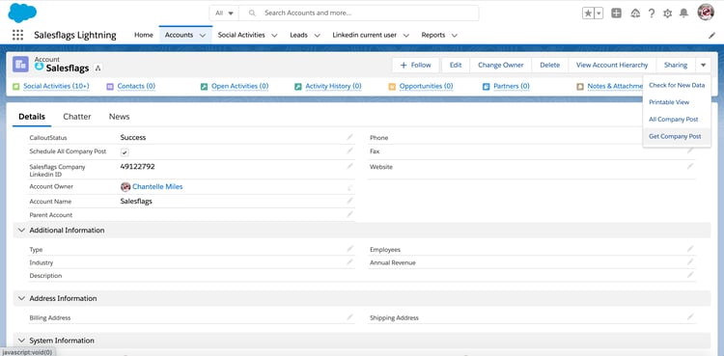
Task: Switch to the News tab
Action: [119, 117]
